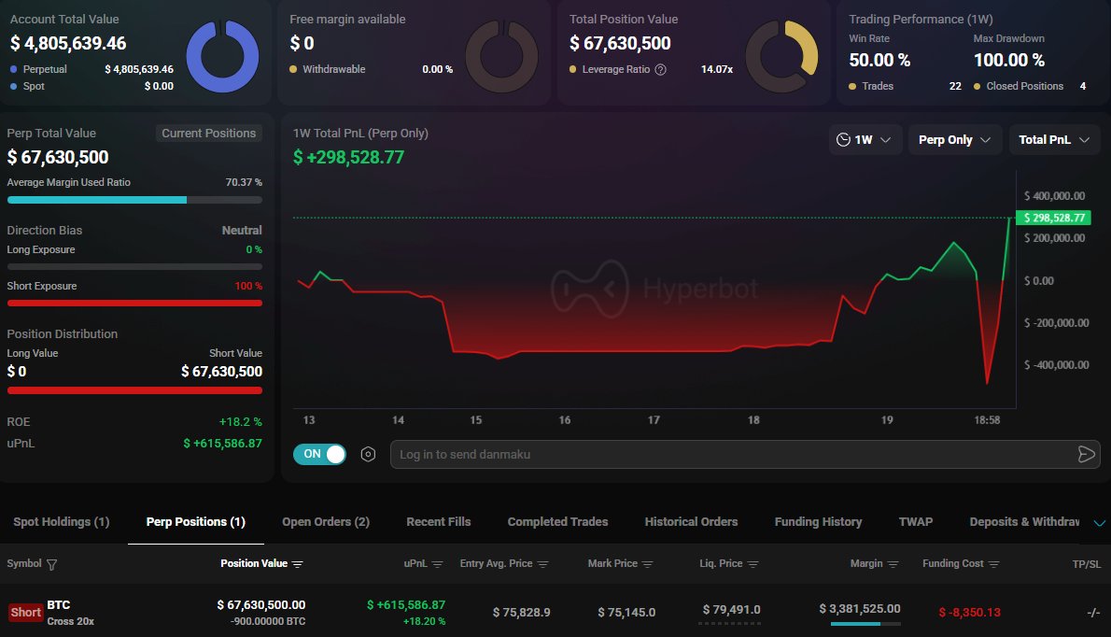
Task: Click the send danmaku arrow icon
Action: tap(1086, 454)
